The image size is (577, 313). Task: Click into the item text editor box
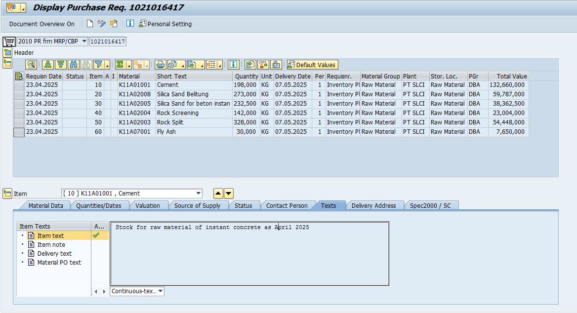pyautogui.click(x=249, y=253)
